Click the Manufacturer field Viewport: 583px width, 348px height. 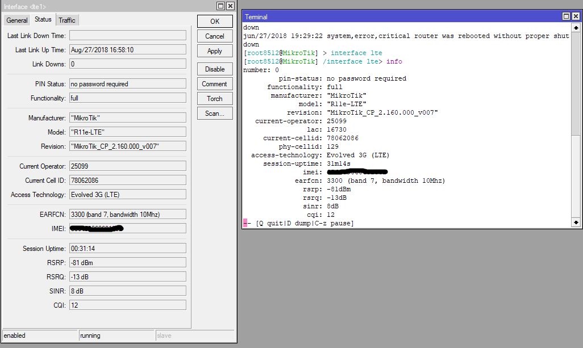tap(127, 118)
